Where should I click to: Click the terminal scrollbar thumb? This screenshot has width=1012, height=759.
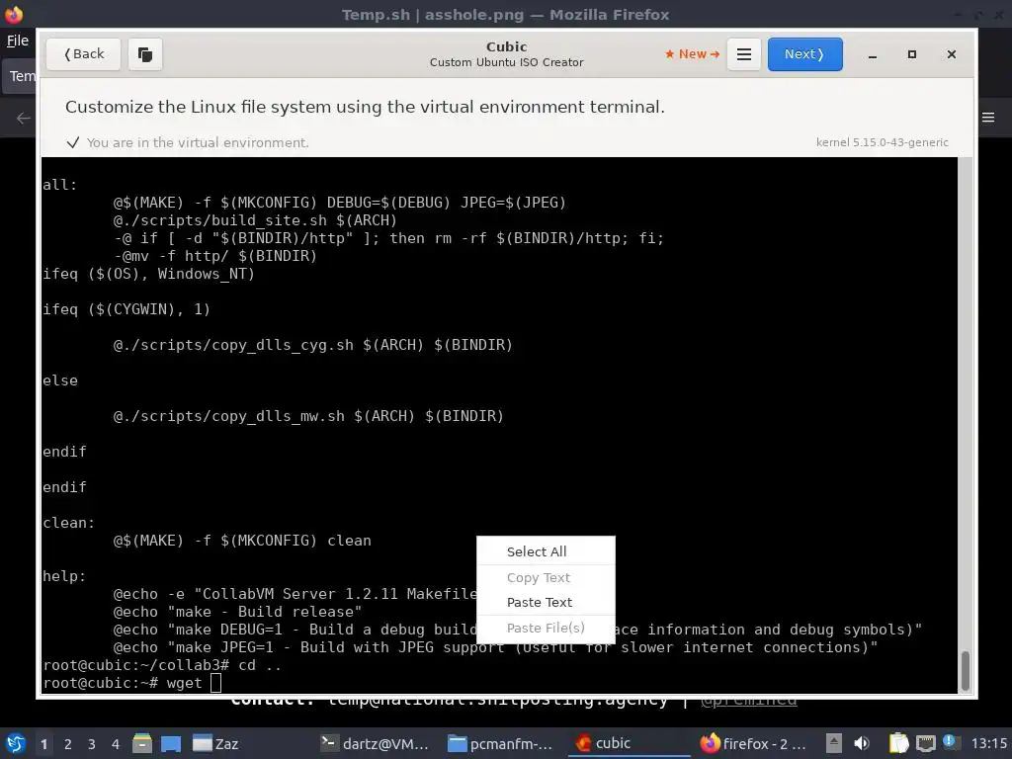(x=965, y=671)
